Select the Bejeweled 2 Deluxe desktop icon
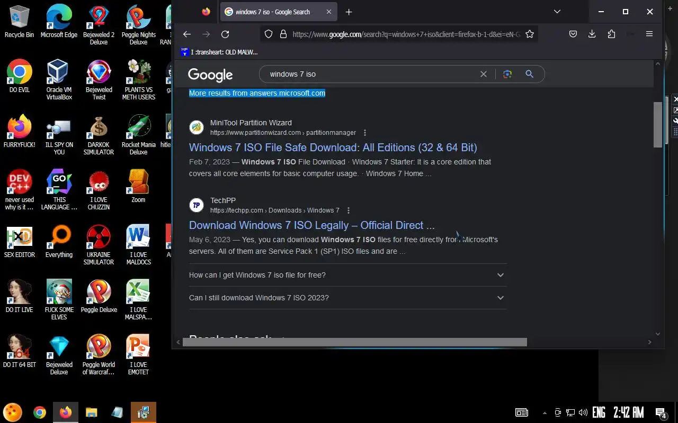Viewport: 678px width, 423px height. click(x=99, y=25)
